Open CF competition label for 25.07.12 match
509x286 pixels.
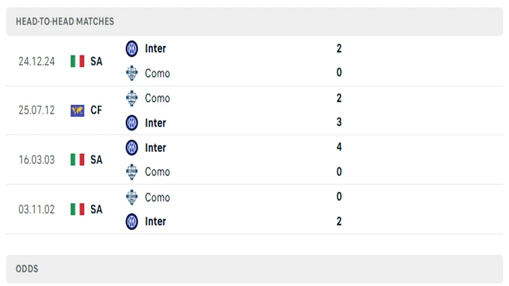click(x=96, y=111)
